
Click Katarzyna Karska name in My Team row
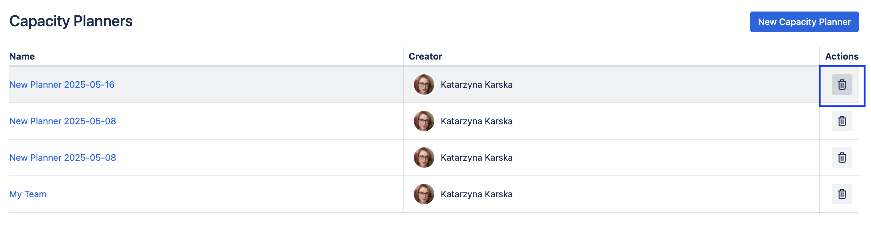pyautogui.click(x=476, y=194)
